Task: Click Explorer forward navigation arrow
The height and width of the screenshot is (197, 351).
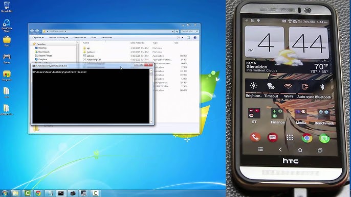Action: pos(37,32)
